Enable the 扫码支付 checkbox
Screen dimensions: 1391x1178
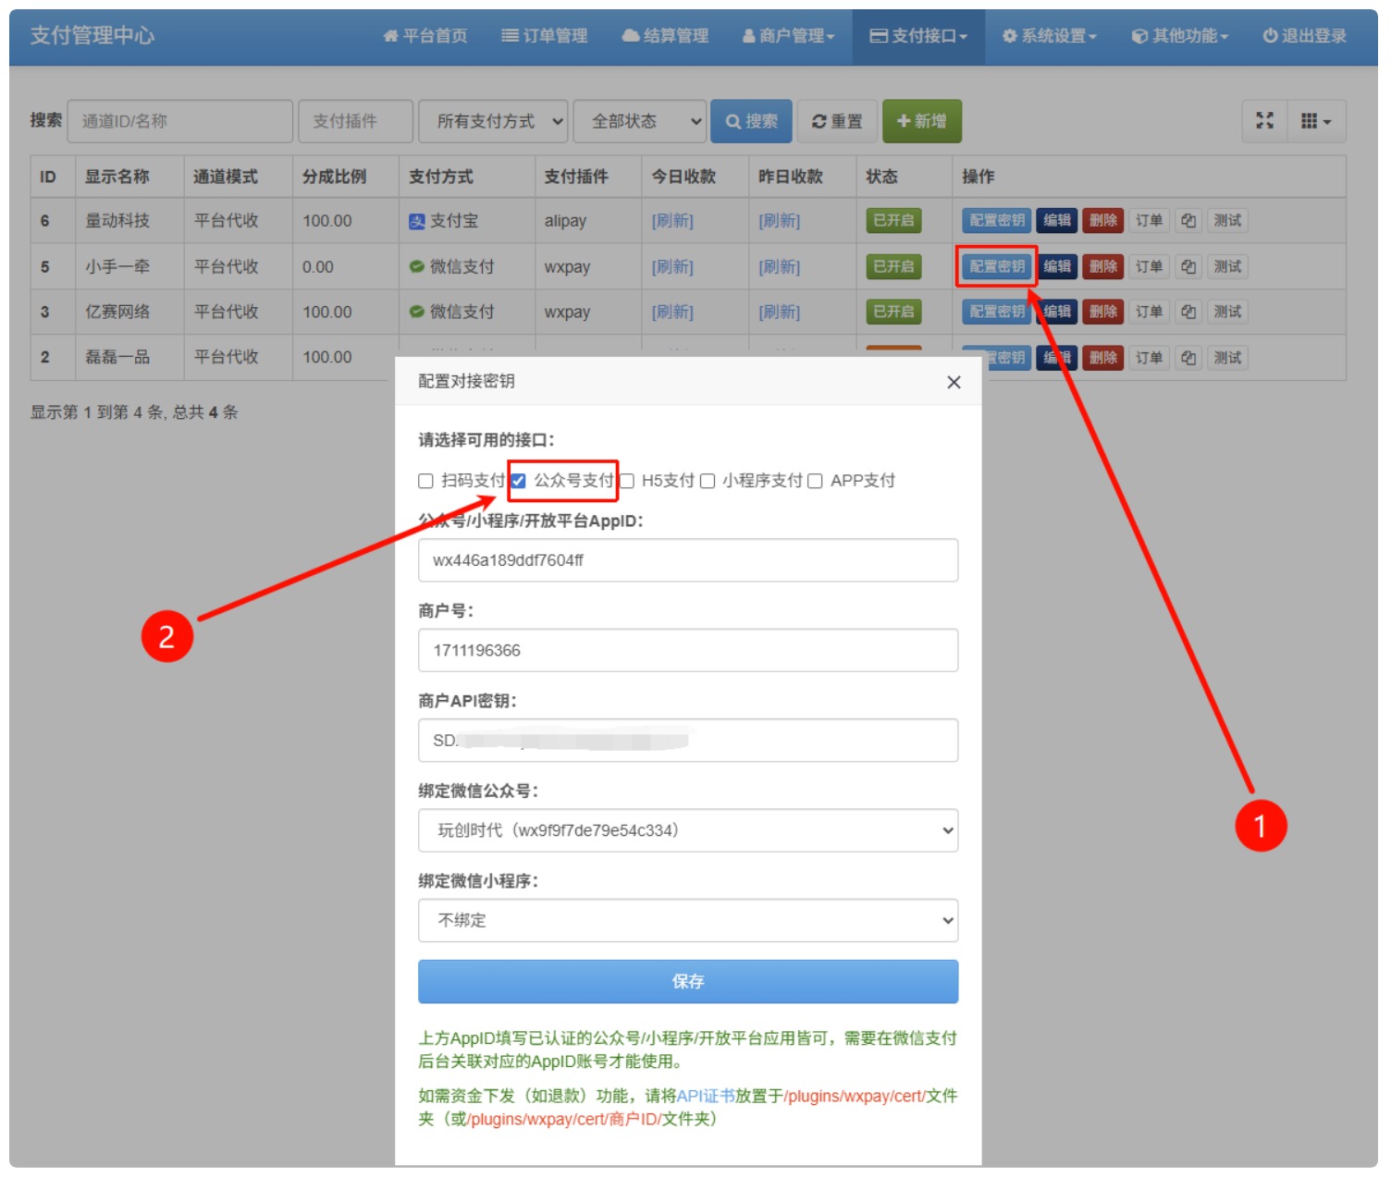point(425,481)
